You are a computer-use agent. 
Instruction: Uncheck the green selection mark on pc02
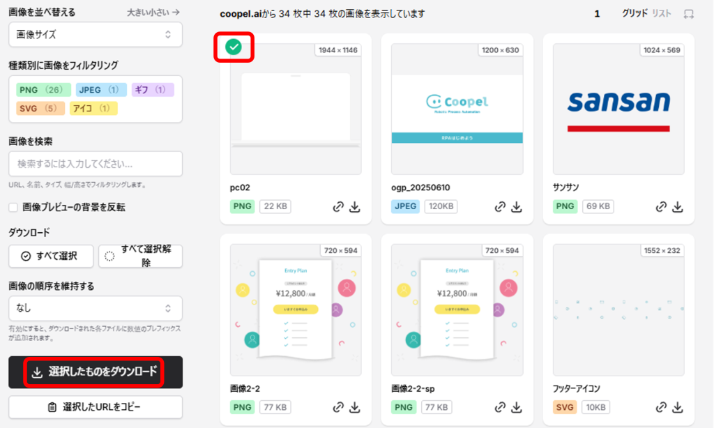click(234, 47)
